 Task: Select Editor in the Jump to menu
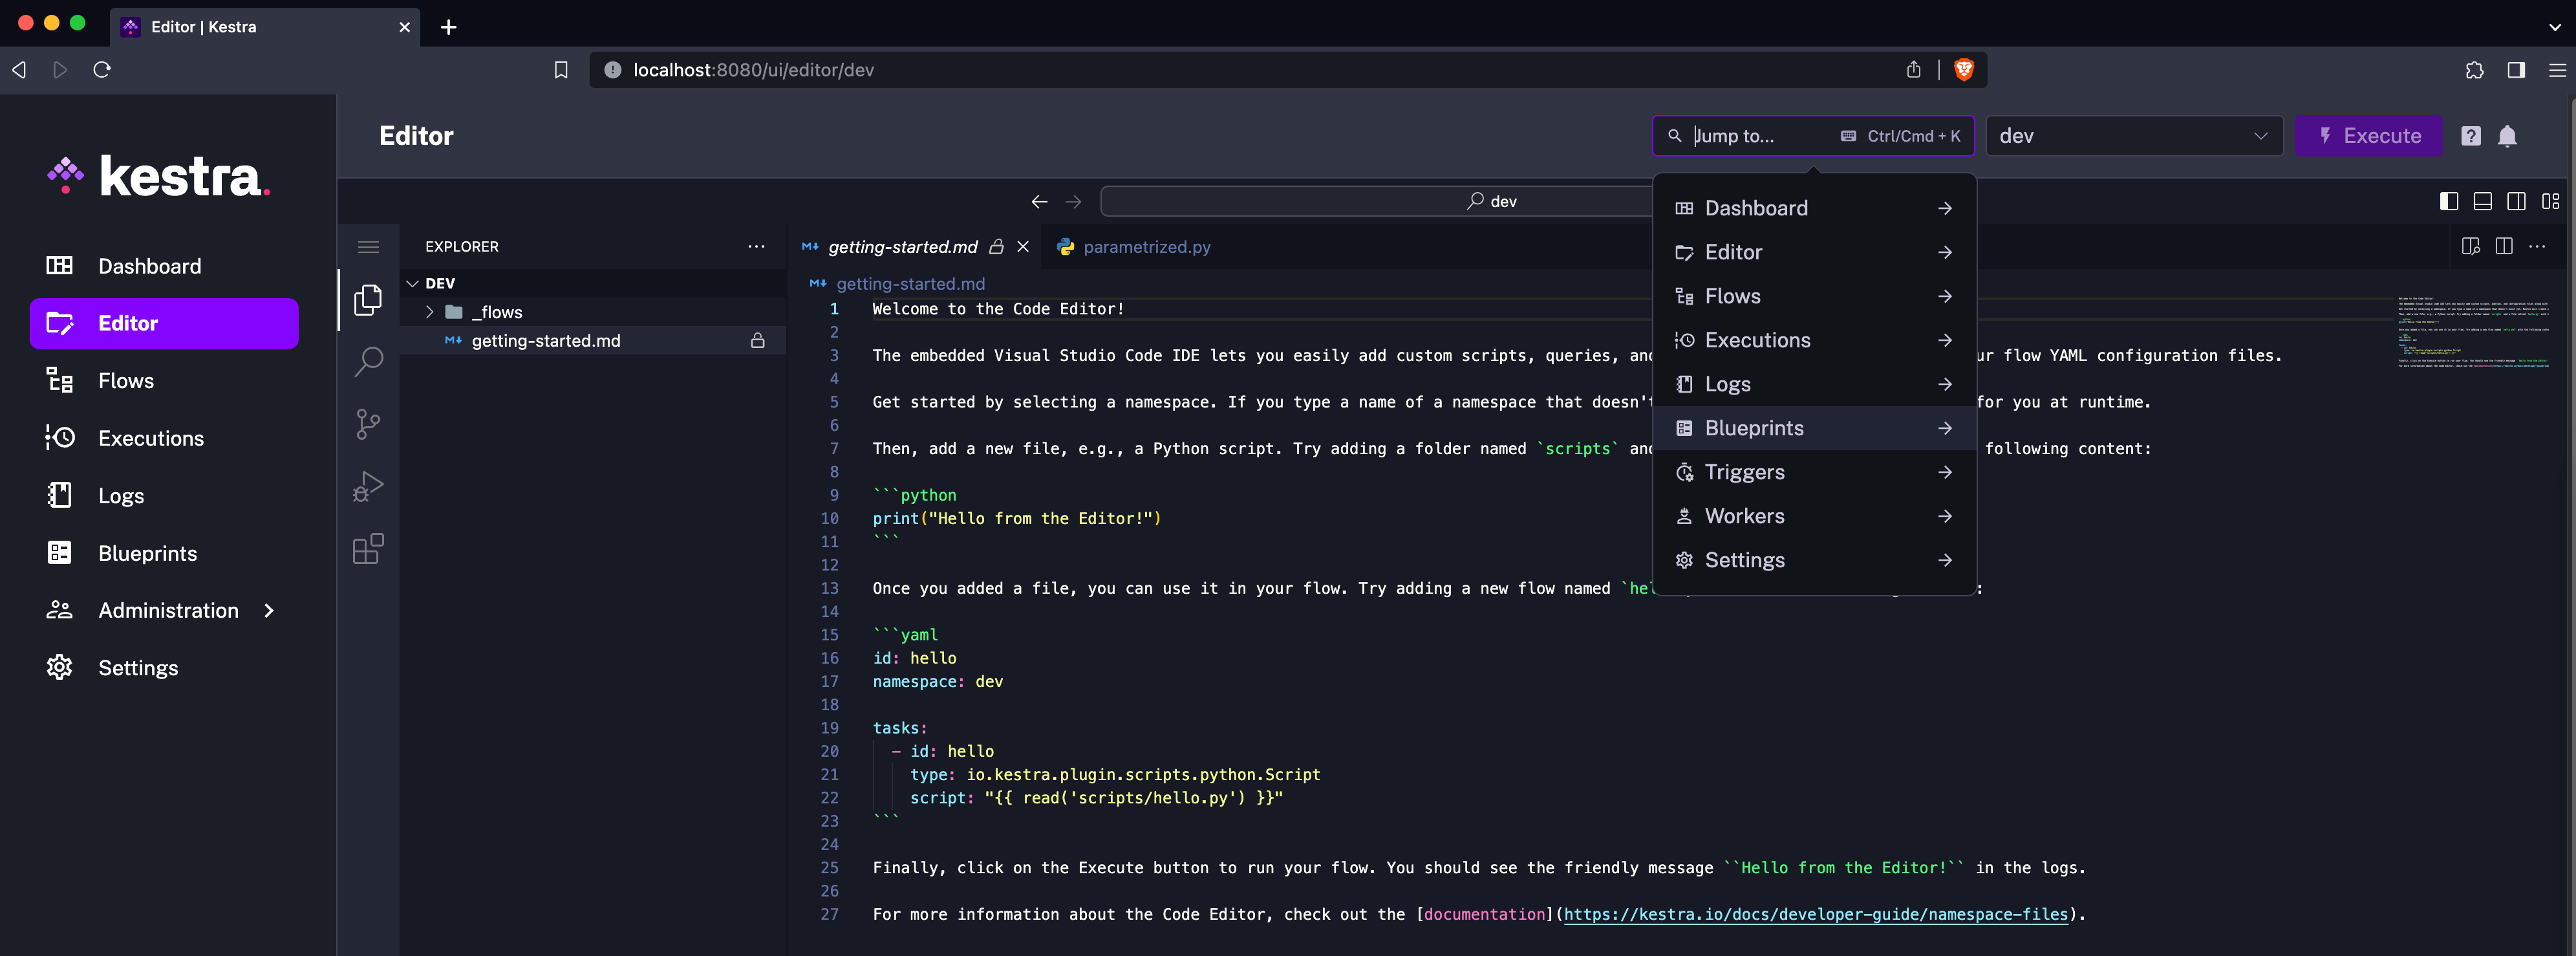(1814, 252)
